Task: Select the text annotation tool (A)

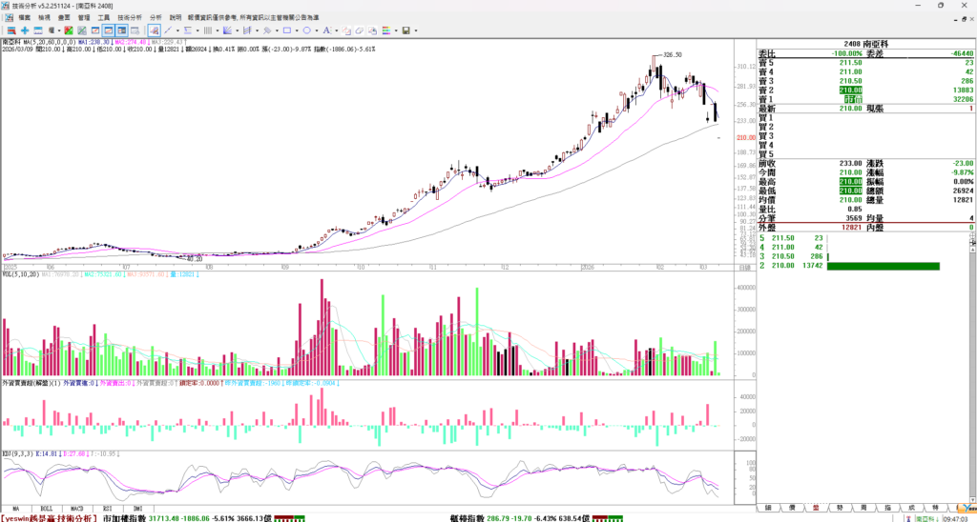Action: tap(326, 30)
